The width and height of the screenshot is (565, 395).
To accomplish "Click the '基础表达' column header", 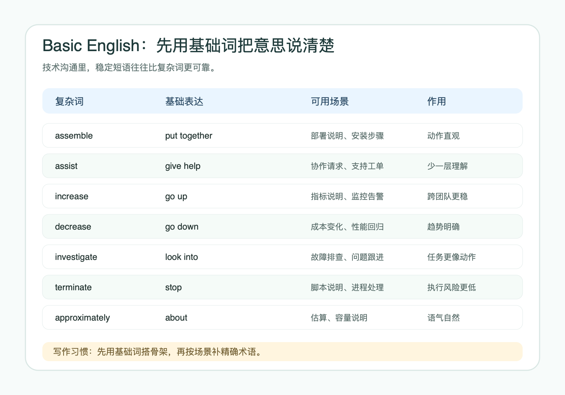I will 184,102.
